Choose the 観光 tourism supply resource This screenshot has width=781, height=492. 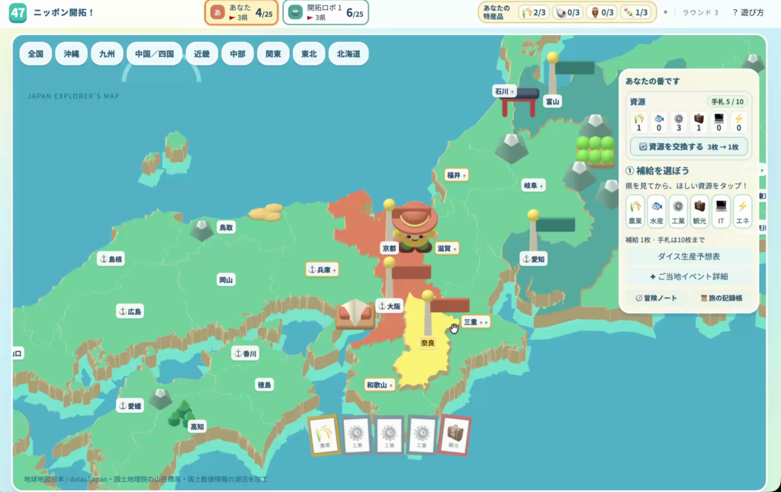699,212
